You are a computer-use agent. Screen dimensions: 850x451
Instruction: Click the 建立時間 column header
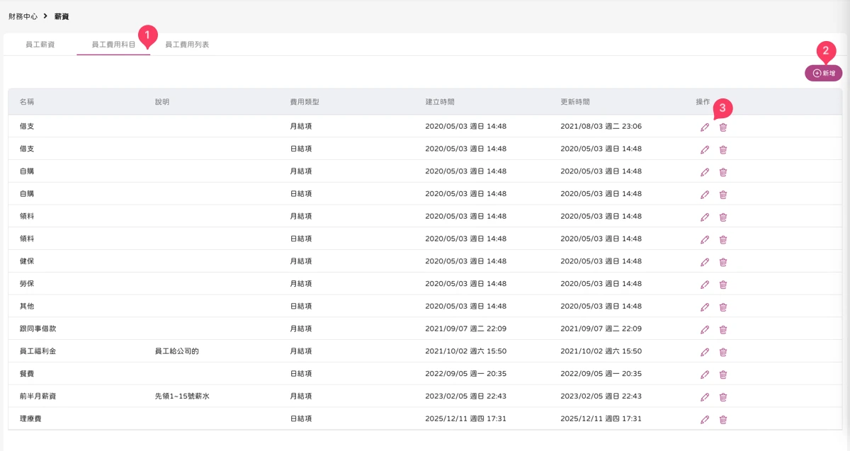pos(440,102)
